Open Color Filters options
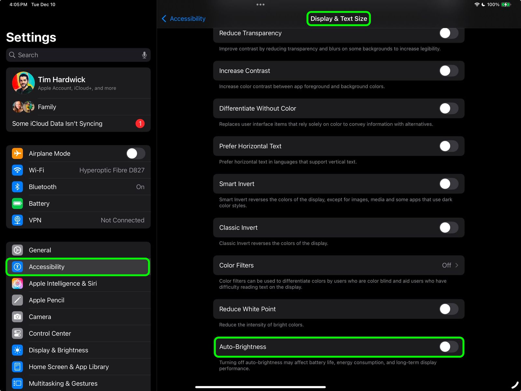This screenshot has width=521, height=391. (x=339, y=265)
